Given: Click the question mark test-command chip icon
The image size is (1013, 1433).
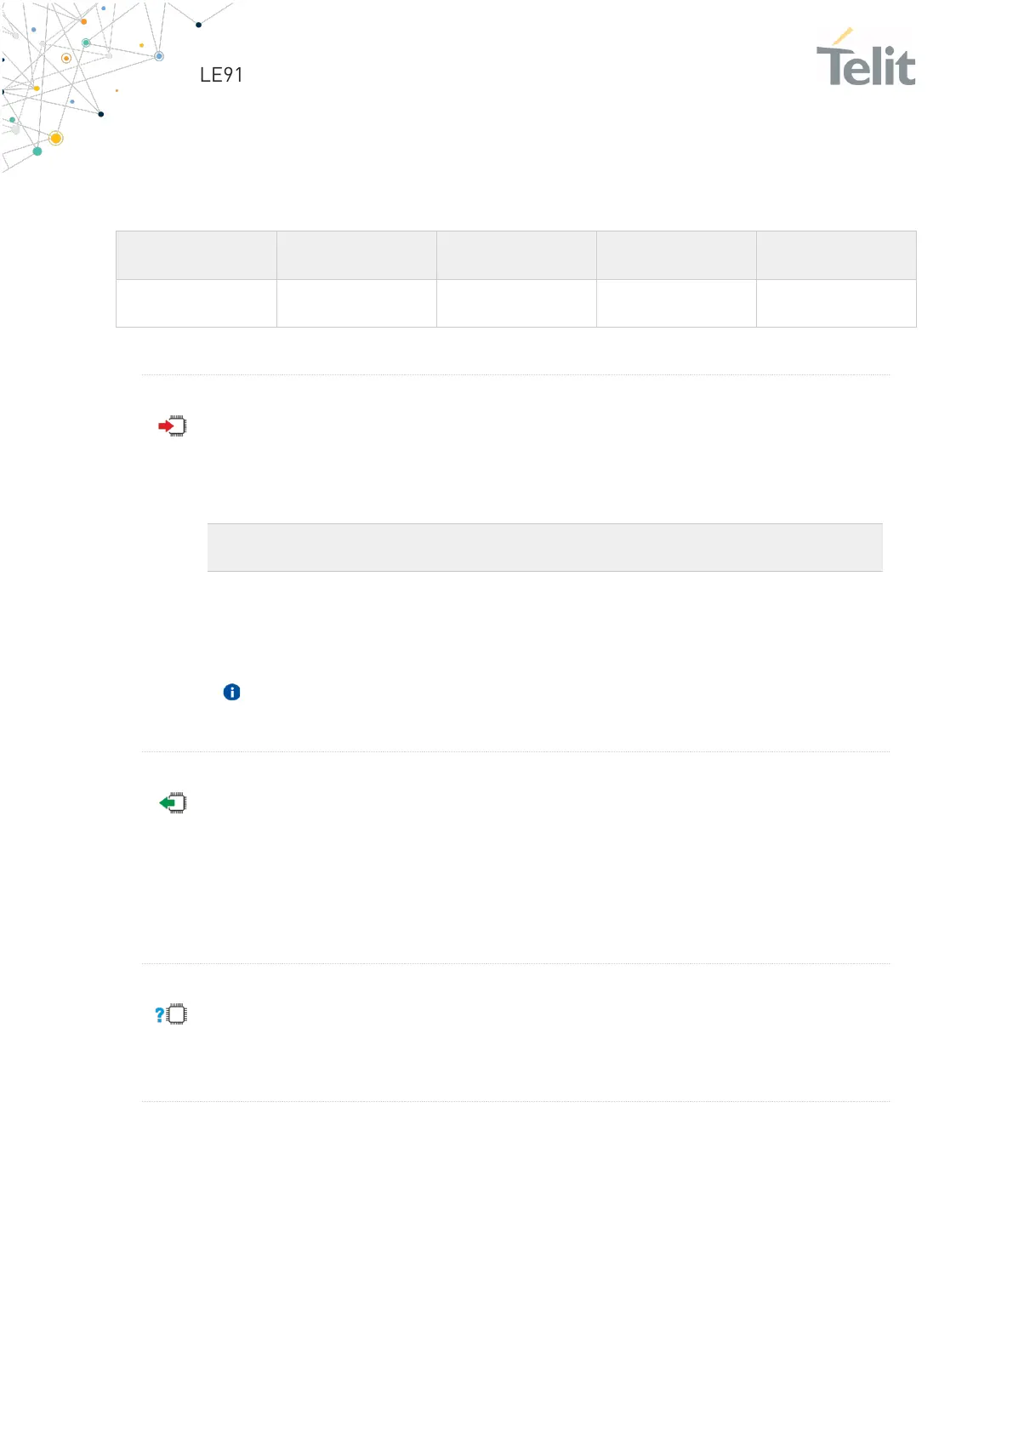Looking at the screenshot, I should pyautogui.click(x=171, y=1014).
